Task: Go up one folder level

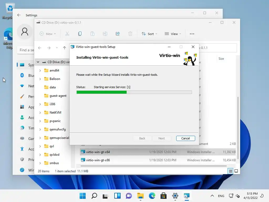Action: [x=65, y=48]
